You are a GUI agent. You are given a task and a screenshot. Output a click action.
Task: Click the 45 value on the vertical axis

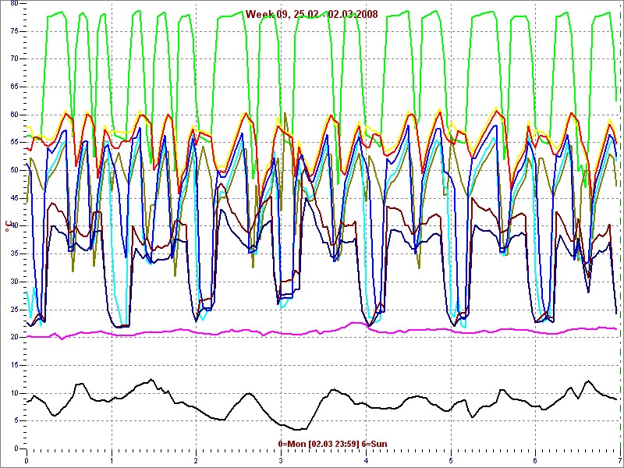14,198
